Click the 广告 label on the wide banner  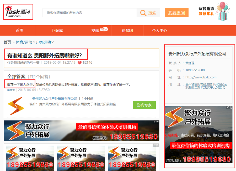156,122
